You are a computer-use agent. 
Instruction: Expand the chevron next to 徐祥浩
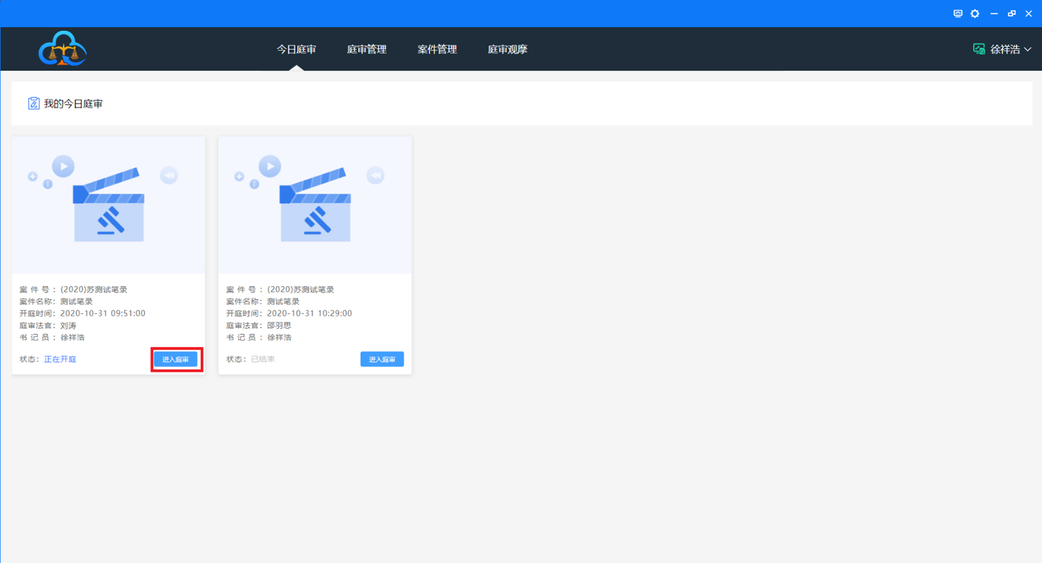[x=1028, y=50]
